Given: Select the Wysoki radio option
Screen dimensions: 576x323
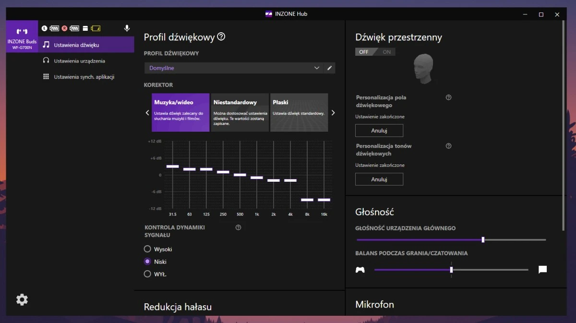Looking at the screenshot, I should pyautogui.click(x=148, y=249).
